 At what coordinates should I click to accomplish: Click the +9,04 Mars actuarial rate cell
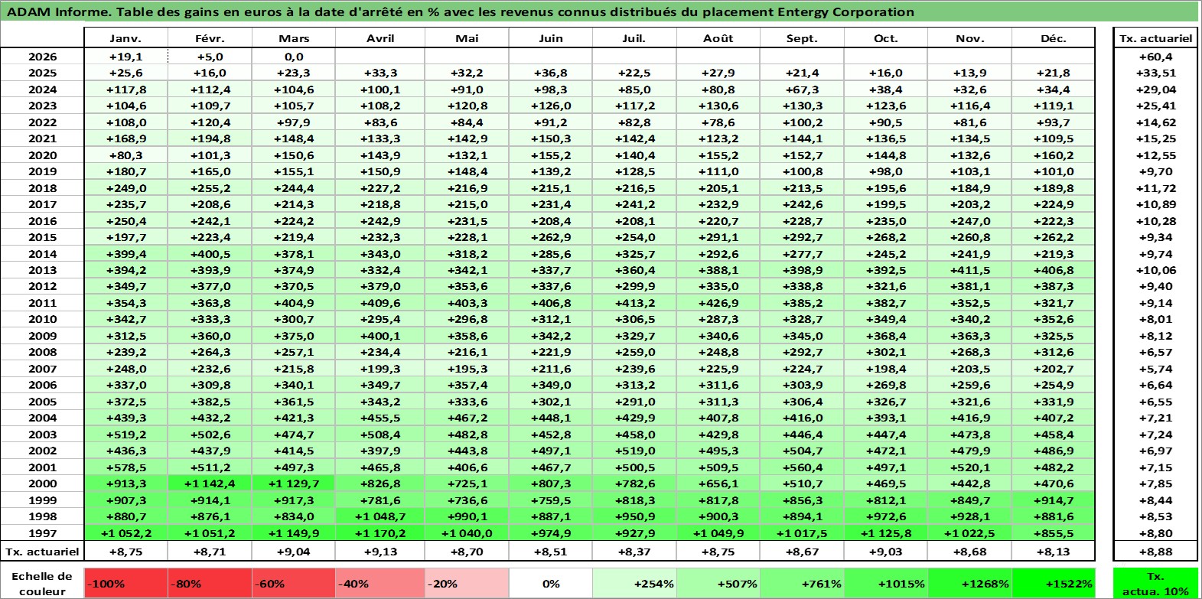click(294, 551)
